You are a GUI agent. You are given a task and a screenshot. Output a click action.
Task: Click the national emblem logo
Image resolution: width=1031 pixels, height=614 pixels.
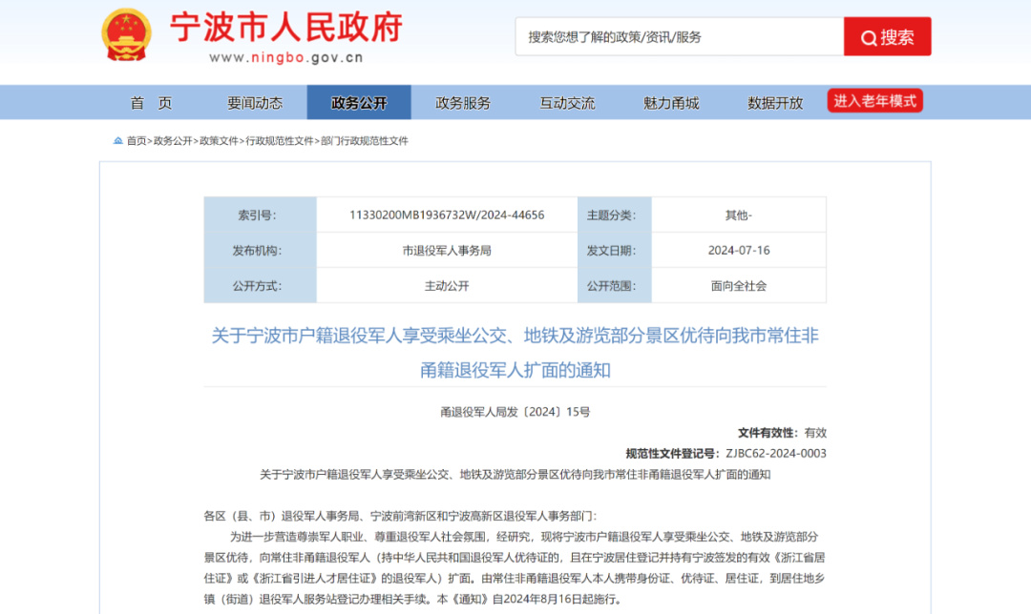click(125, 34)
